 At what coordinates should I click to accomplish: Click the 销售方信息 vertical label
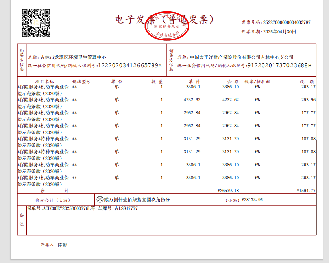[171, 60]
